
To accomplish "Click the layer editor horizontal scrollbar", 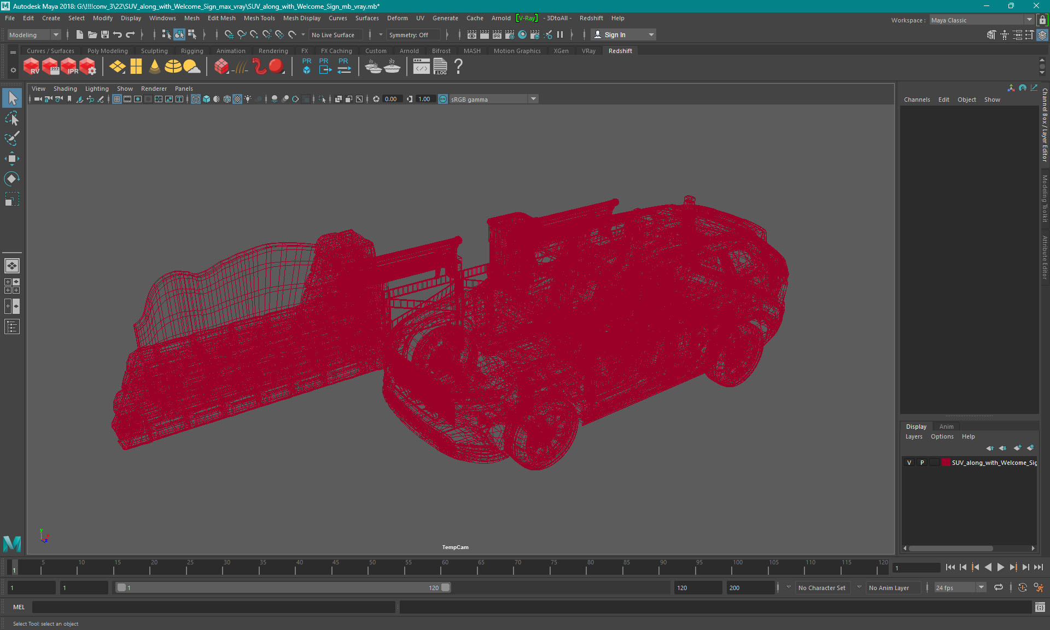I will point(950,548).
